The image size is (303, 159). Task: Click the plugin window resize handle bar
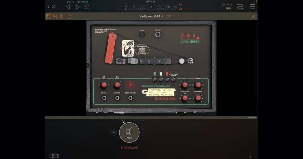[x=252, y=118]
